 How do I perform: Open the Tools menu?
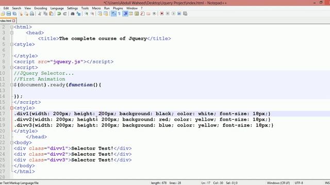point(85,8)
